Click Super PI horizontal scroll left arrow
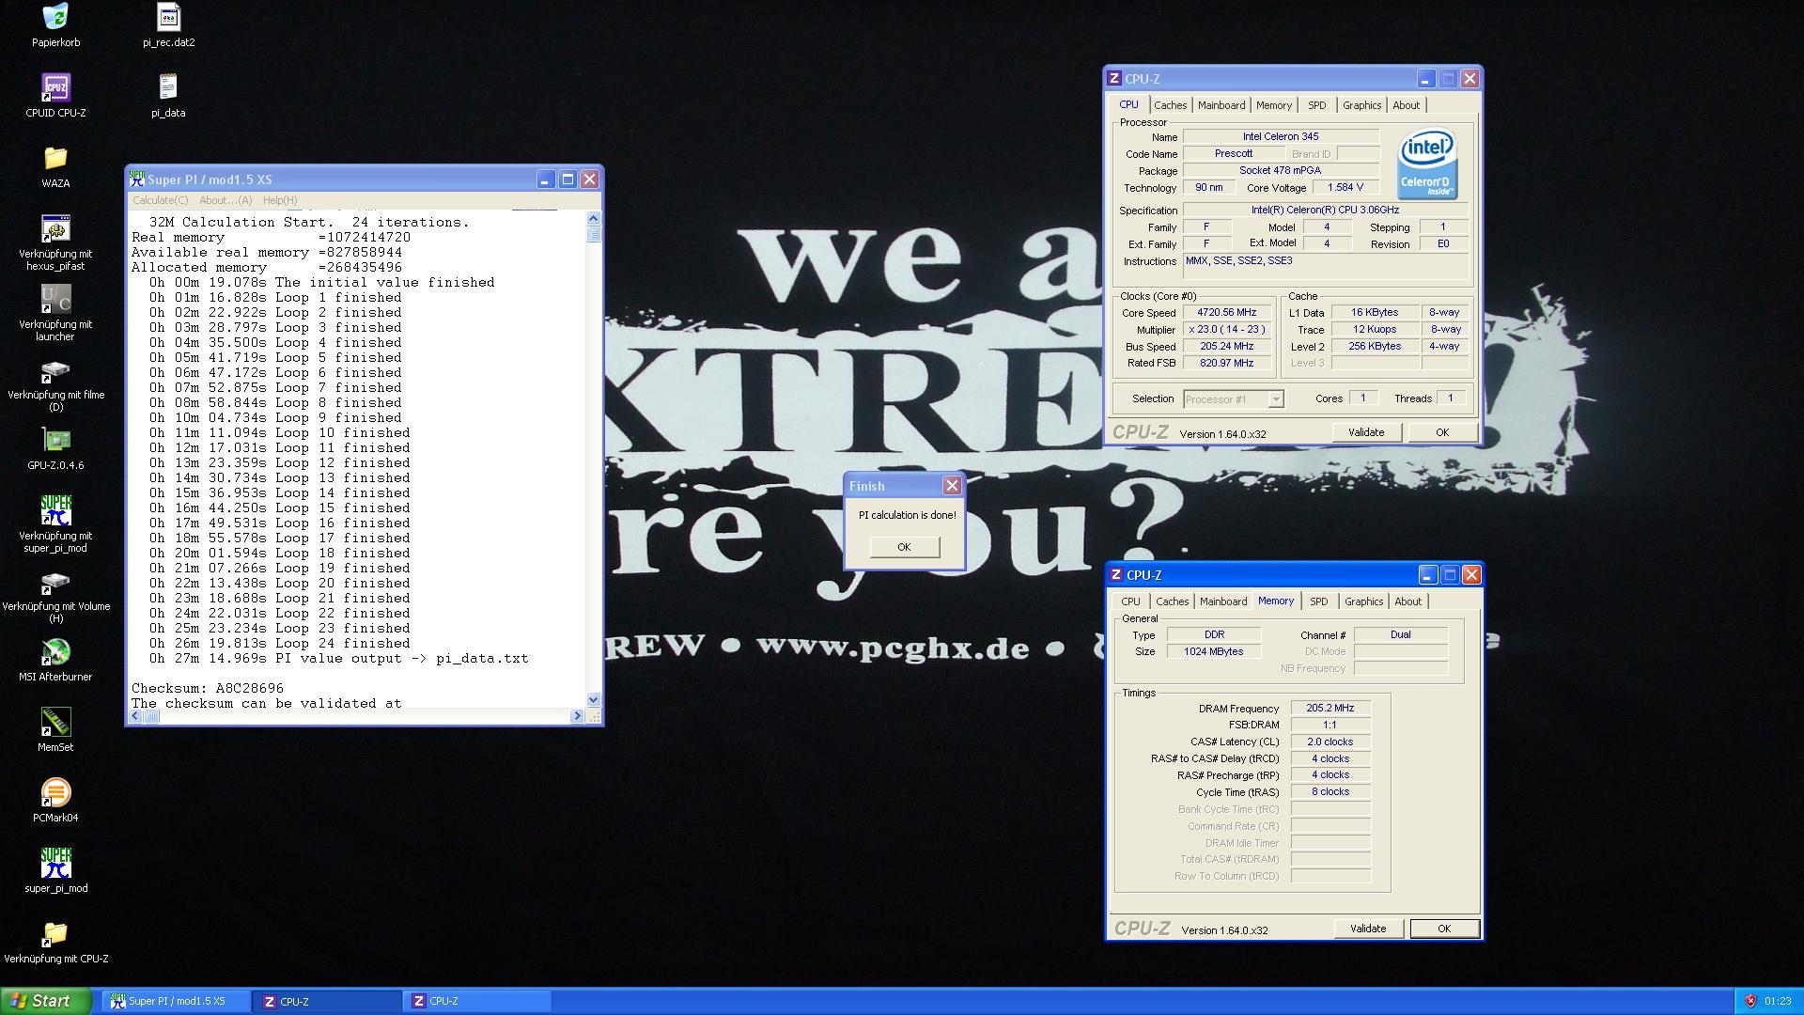Screen dimensions: 1804x1015 [135, 716]
